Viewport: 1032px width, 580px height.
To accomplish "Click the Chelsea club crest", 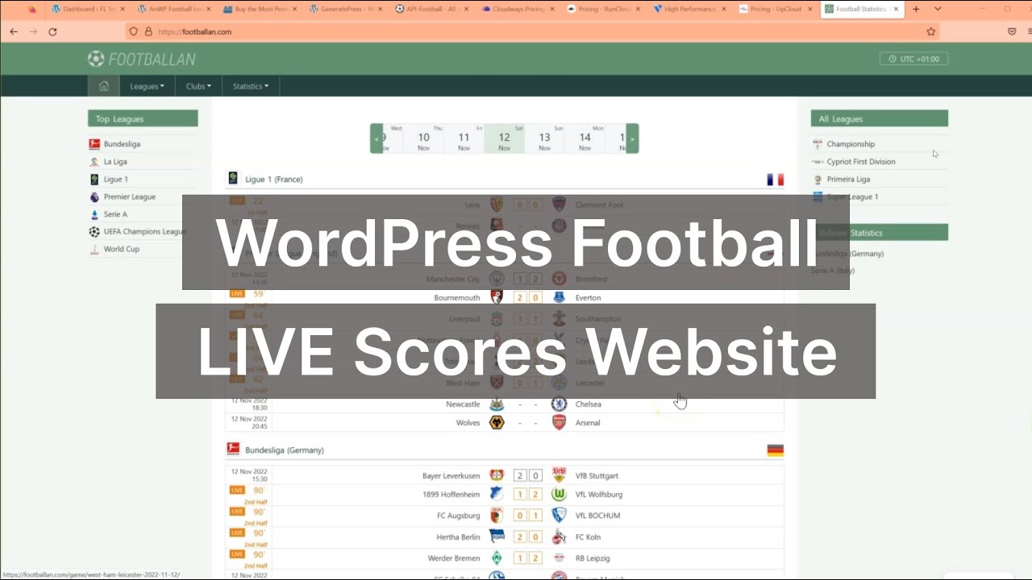I will click(x=558, y=404).
